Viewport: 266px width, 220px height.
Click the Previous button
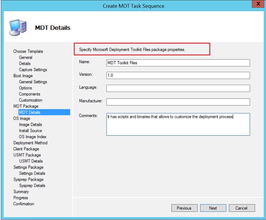coord(184,208)
